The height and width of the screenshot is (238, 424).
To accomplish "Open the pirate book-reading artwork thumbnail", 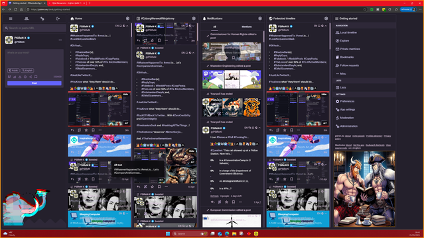I will point(364,188).
